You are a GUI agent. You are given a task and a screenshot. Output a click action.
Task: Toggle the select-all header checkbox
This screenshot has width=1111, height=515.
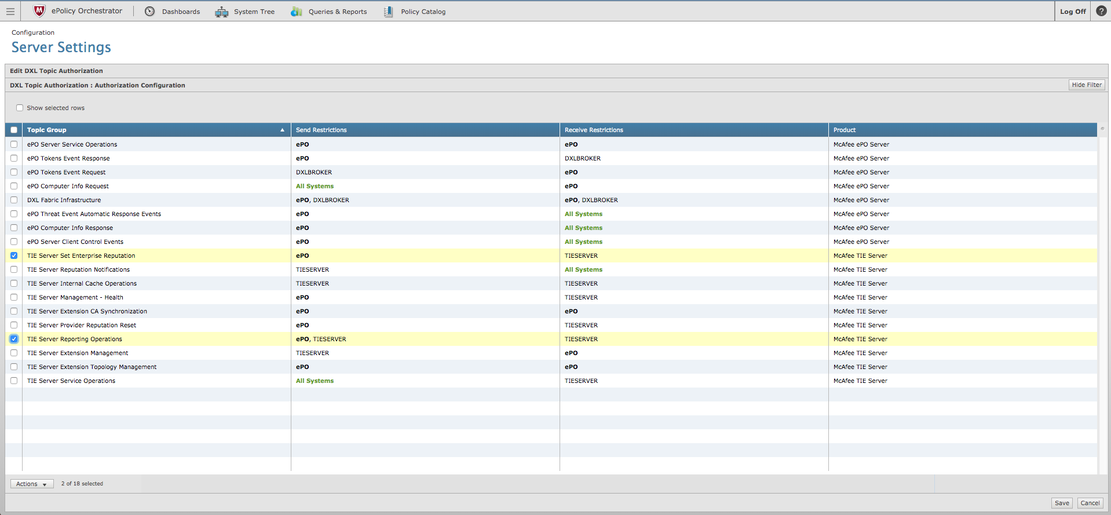(x=14, y=130)
